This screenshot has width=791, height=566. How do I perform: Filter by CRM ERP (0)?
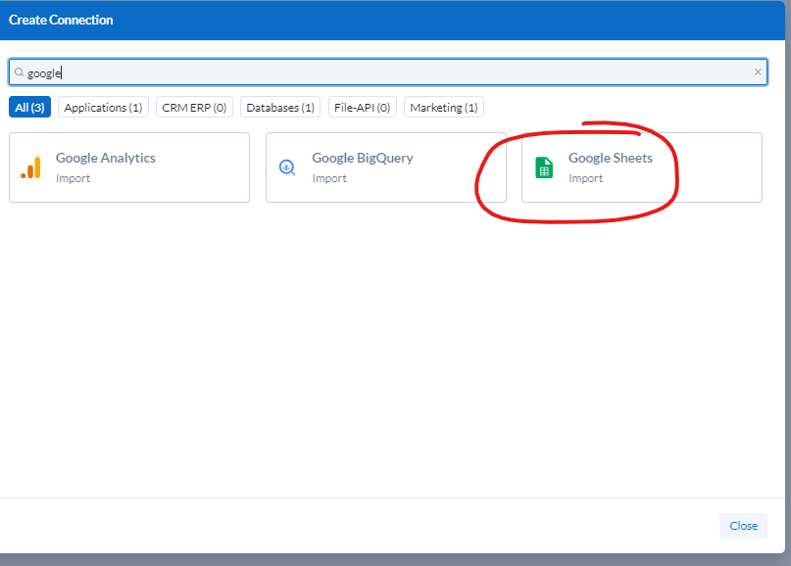pos(194,108)
